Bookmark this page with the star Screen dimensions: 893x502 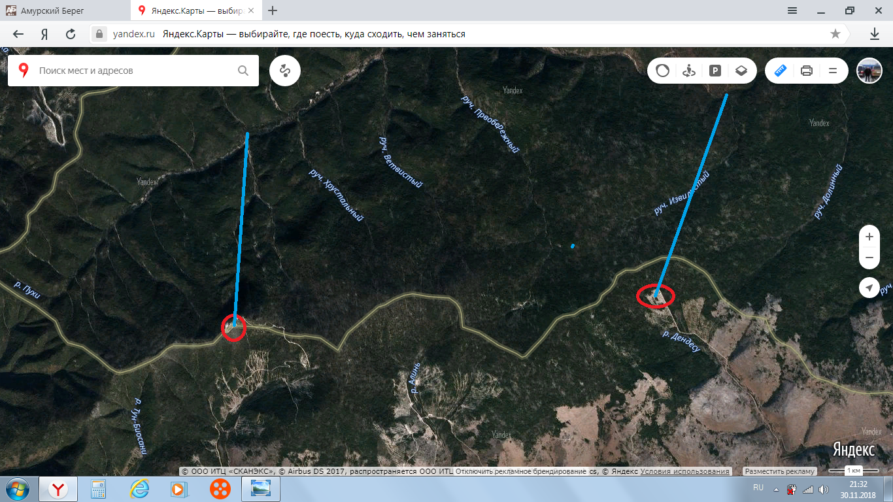pos(835,34)
